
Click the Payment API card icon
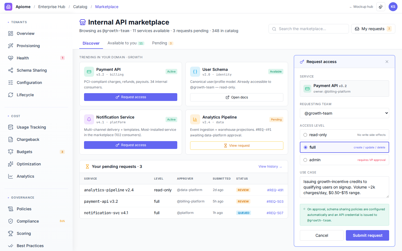click(x=89, y=72)
